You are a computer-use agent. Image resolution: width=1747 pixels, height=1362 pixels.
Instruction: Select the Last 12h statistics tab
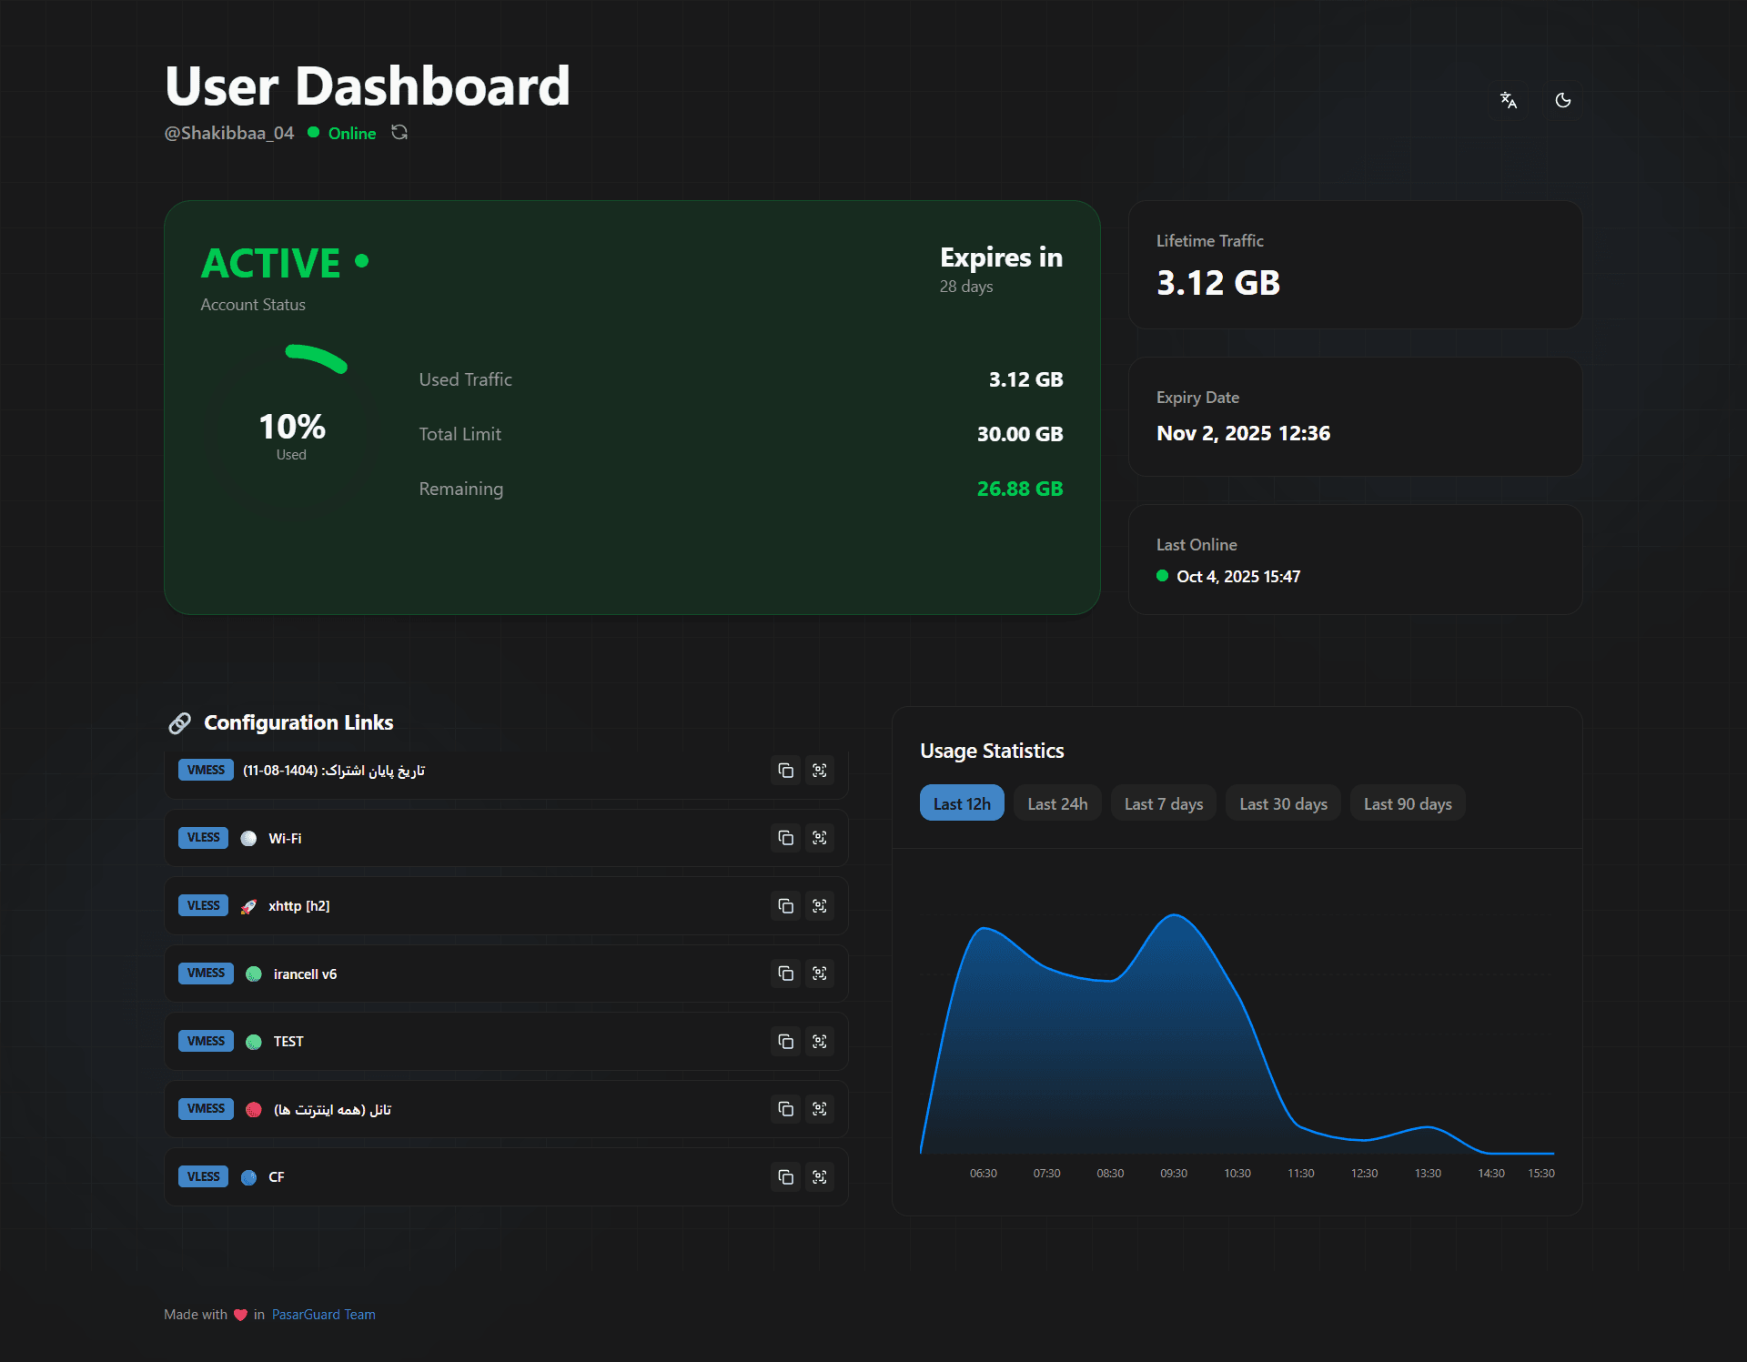click(961, 803)
